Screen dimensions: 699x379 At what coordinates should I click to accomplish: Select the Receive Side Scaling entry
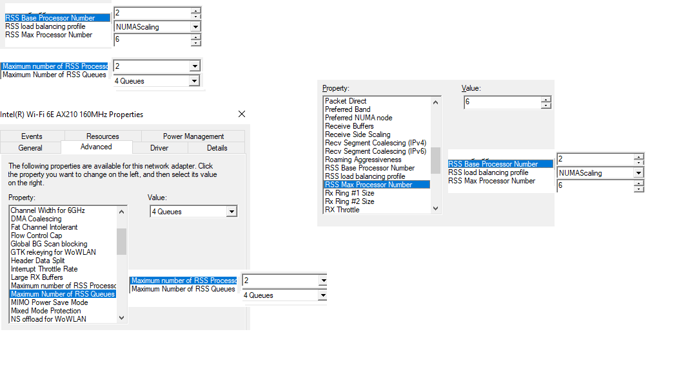(x=357, y=134)
